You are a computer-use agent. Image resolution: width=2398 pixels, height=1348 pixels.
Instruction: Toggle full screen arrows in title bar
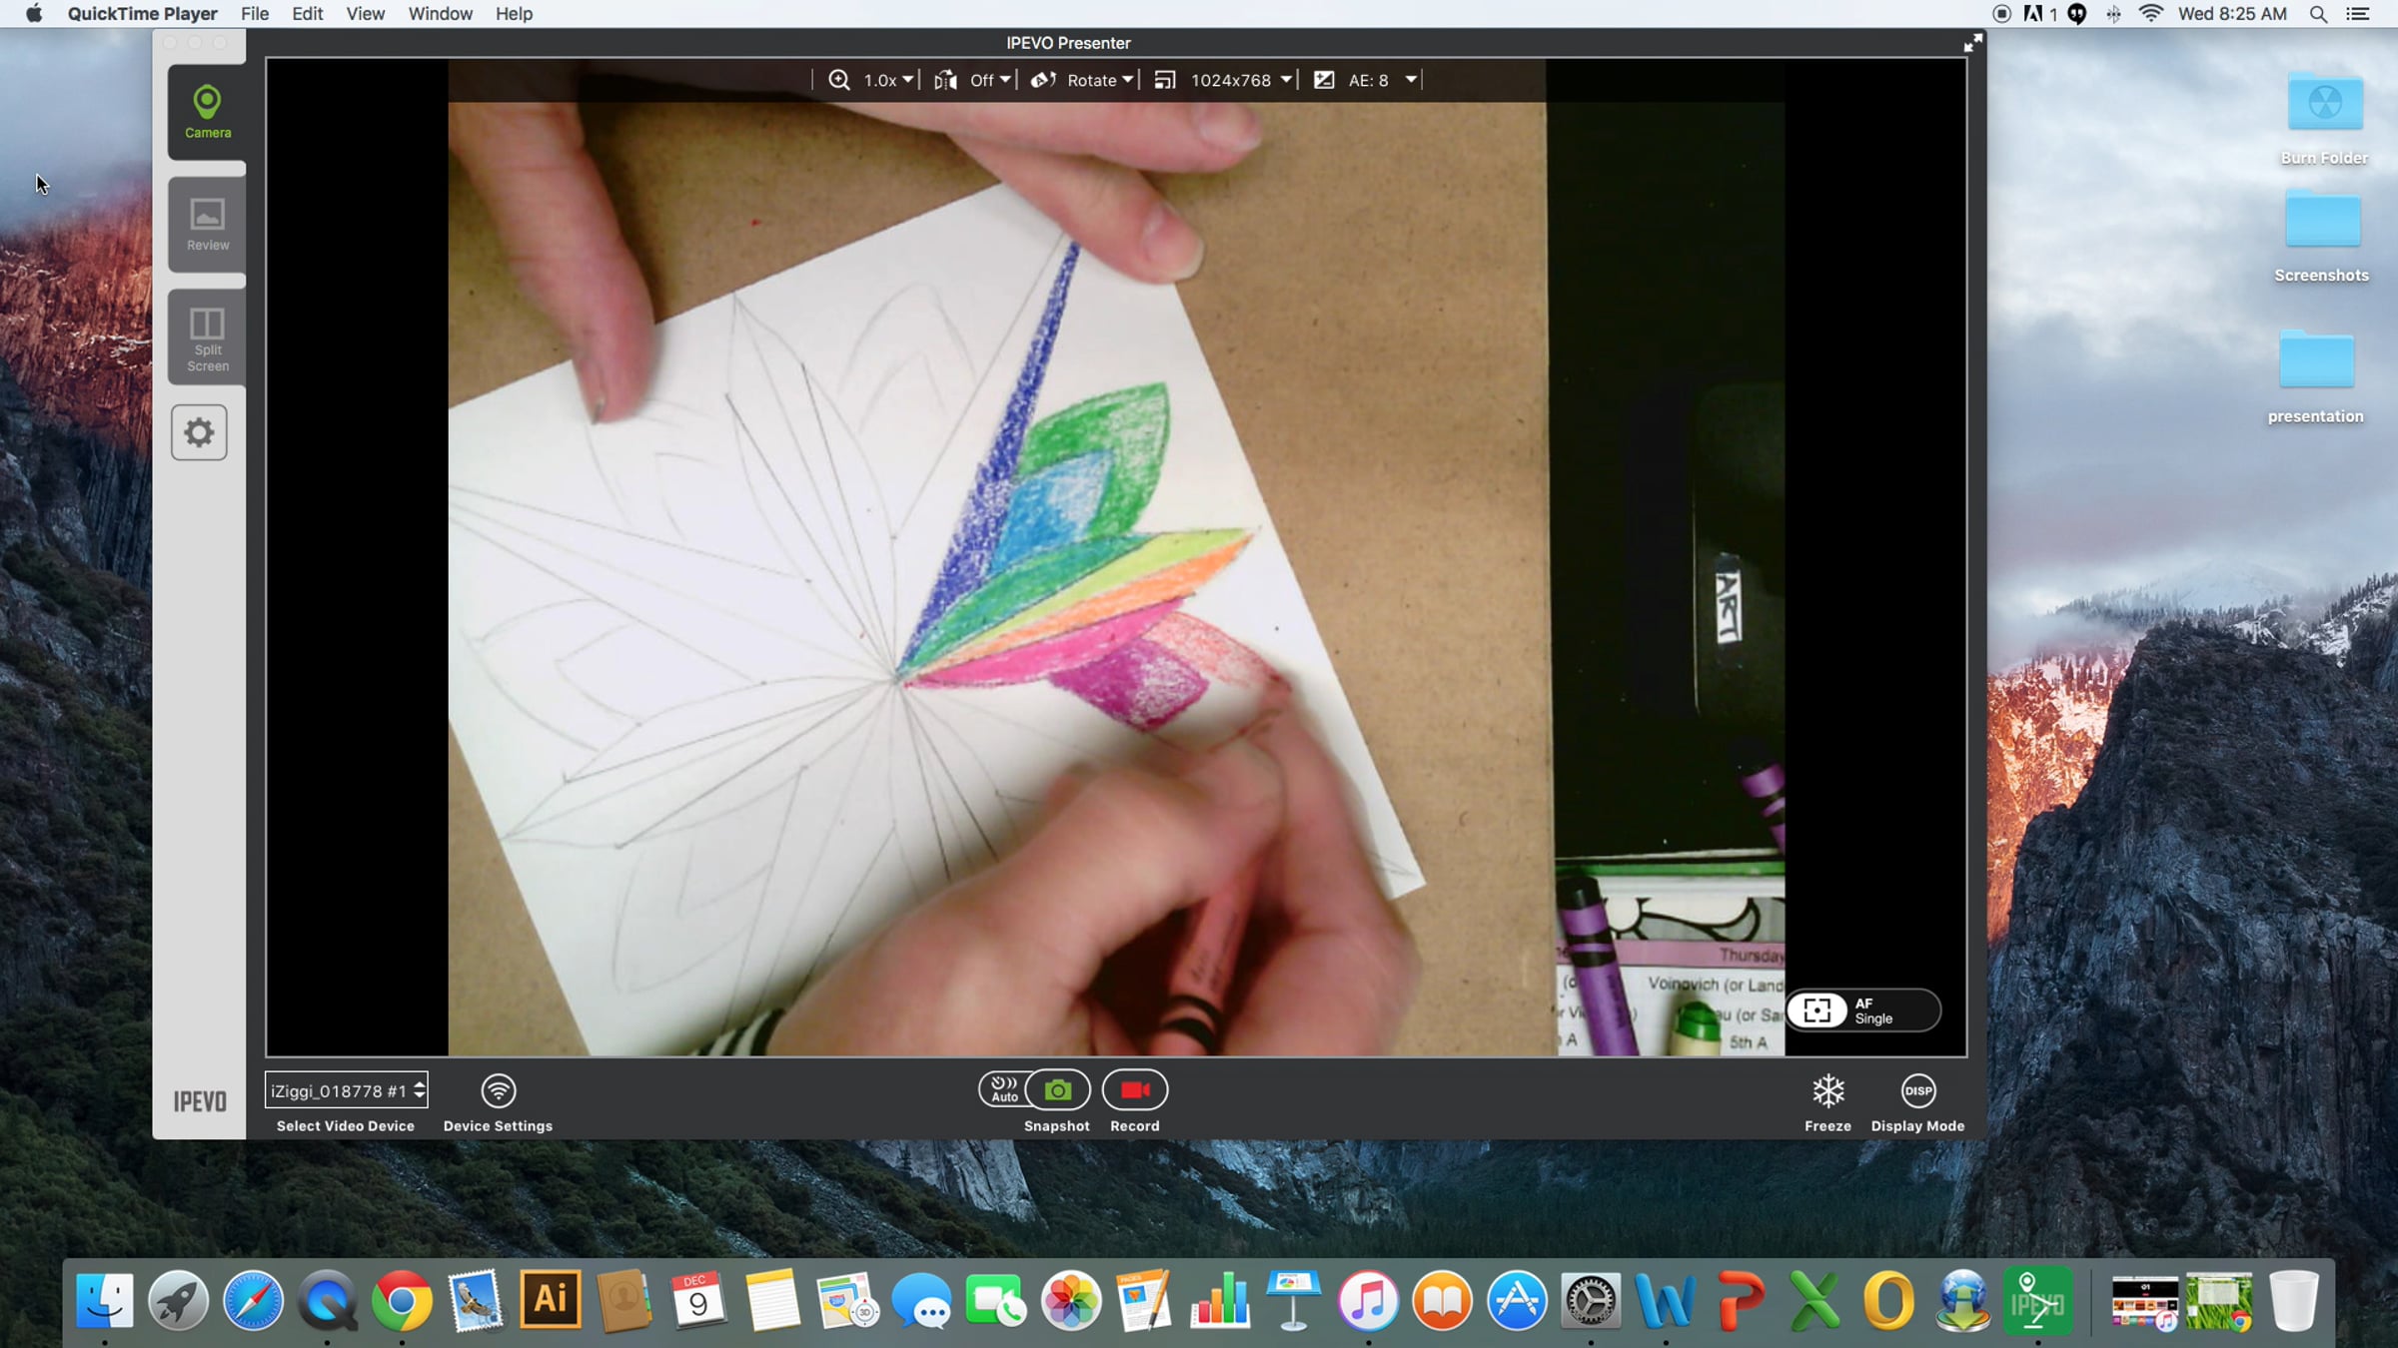[x=1972, y=43]
